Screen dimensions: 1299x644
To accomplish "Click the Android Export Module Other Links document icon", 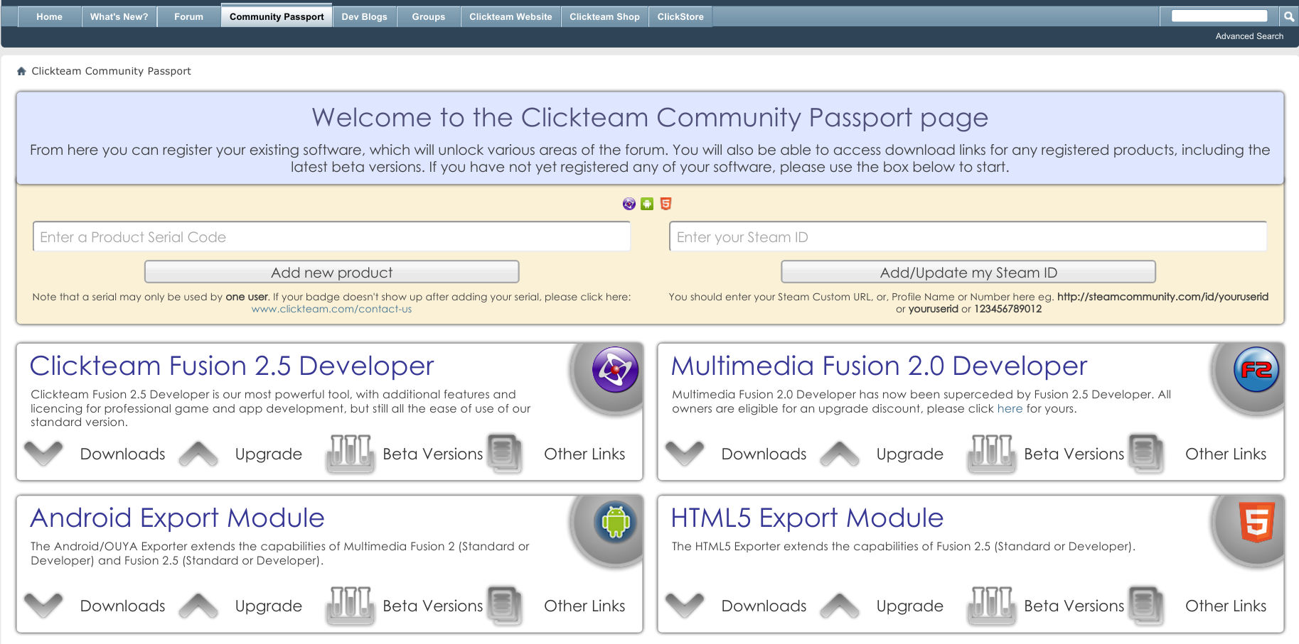I will coord(505,606).
